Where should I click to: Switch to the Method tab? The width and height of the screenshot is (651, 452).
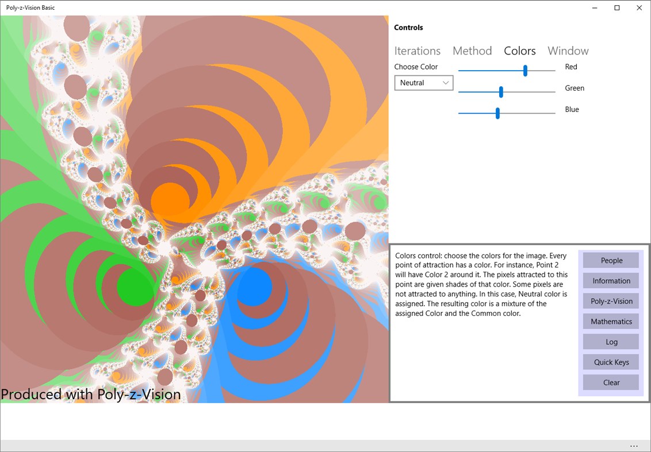[472, 51]
